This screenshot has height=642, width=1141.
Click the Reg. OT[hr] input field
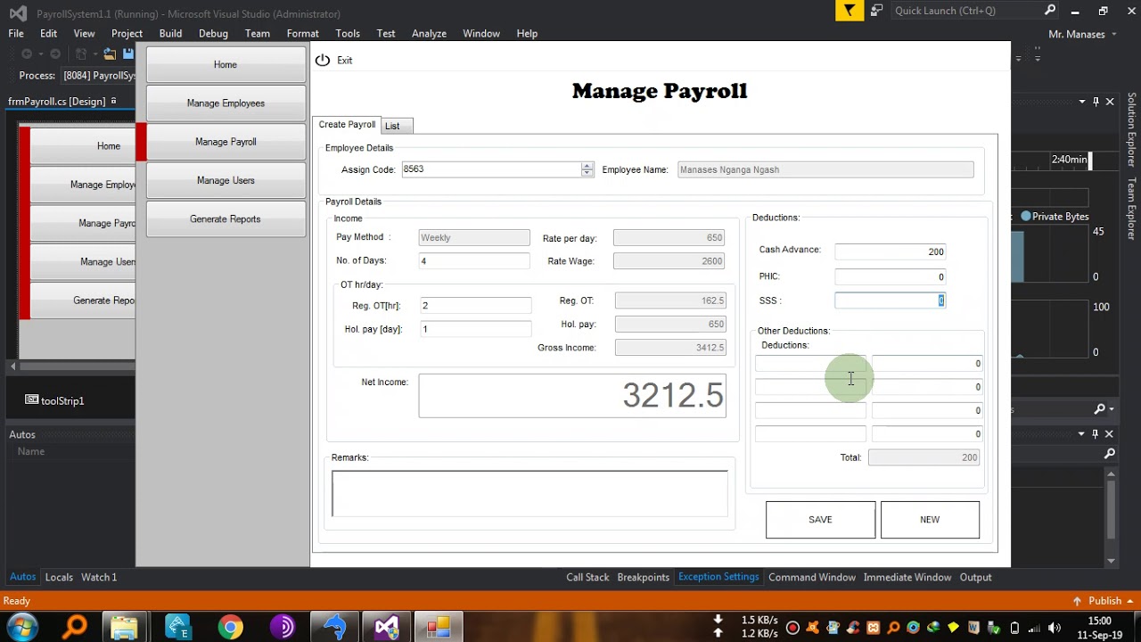click(x=475, y=306)
